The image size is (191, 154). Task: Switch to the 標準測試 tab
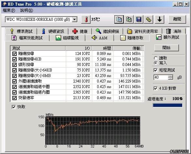[21, 31]
